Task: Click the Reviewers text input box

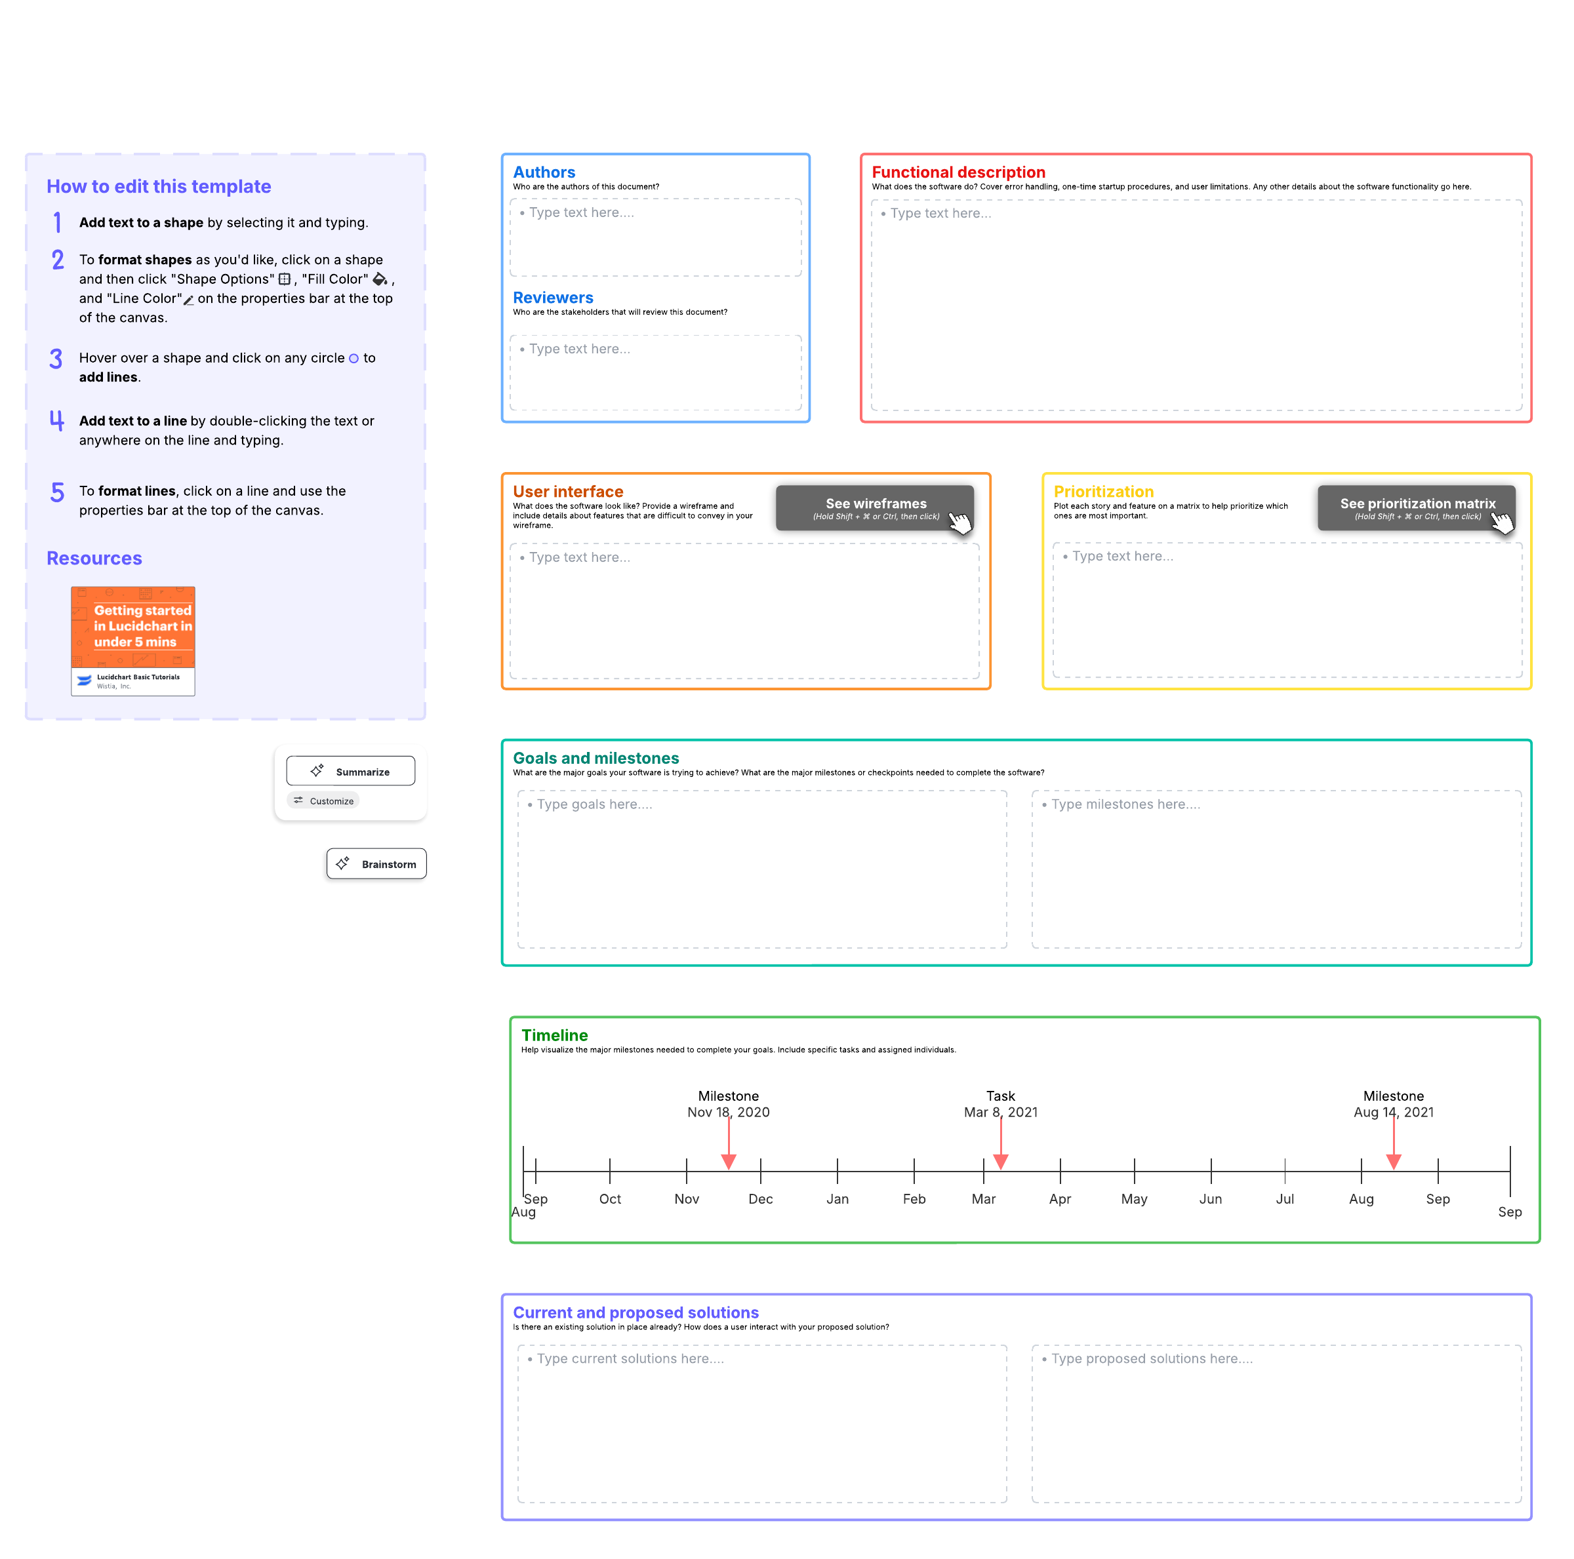Action: pyautogui.click(x=656, y=373)
